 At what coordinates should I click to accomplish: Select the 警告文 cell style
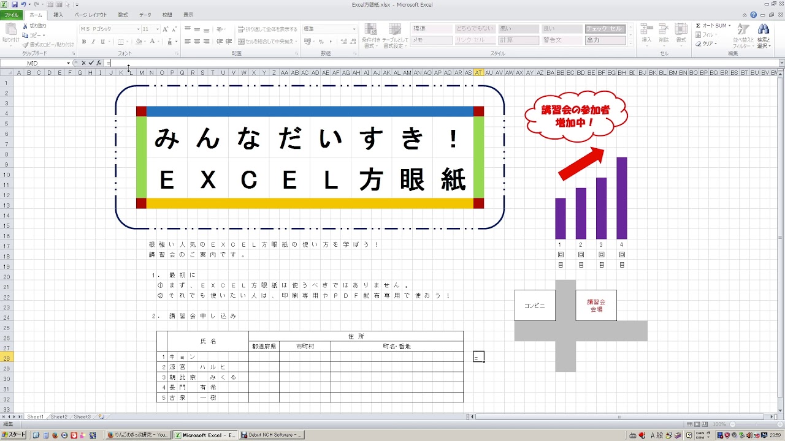(562, 40)
